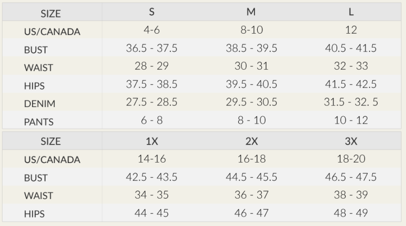
Task: Click the 2X bust value 44.5 - 45.5
Action: coord(251,177)
